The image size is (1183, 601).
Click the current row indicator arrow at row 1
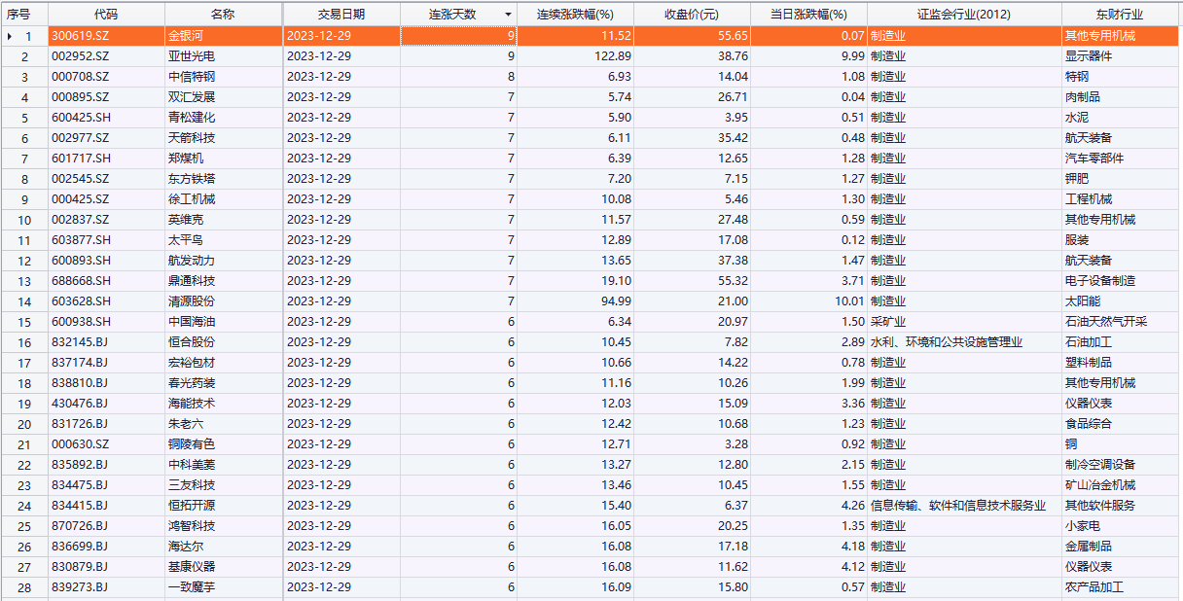point(10,36)
